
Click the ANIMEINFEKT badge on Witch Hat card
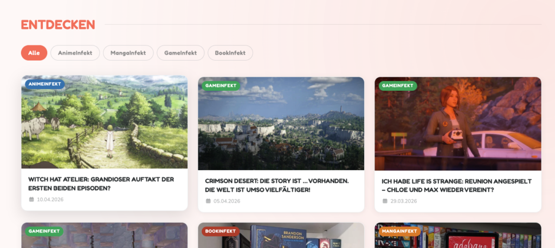coord(44,84)
